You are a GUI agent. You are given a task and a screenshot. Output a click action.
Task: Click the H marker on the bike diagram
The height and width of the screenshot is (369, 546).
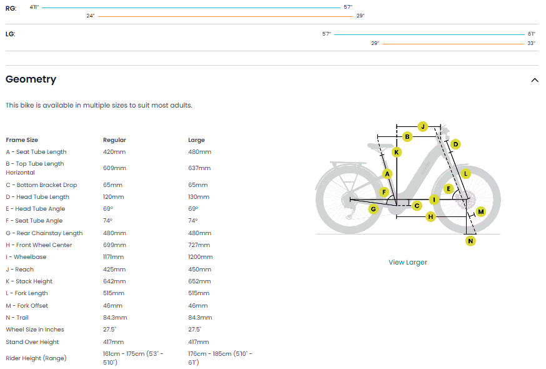pos(430,216)
